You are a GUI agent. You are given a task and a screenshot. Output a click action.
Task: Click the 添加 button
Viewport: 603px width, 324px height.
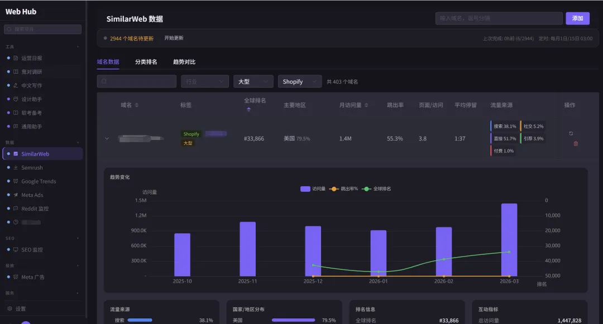tap(578, 18)
